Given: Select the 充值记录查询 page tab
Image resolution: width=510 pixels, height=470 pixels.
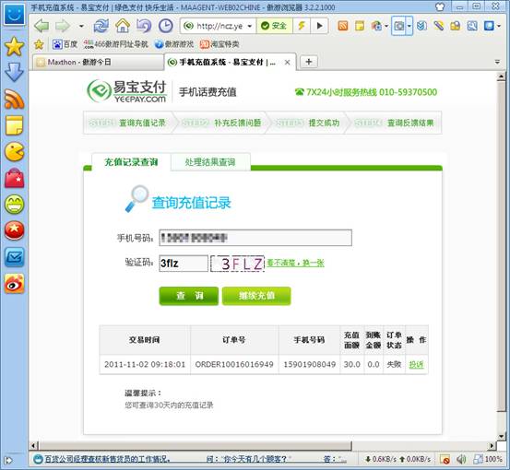Looking at the screenshot, I should (131, 161).
